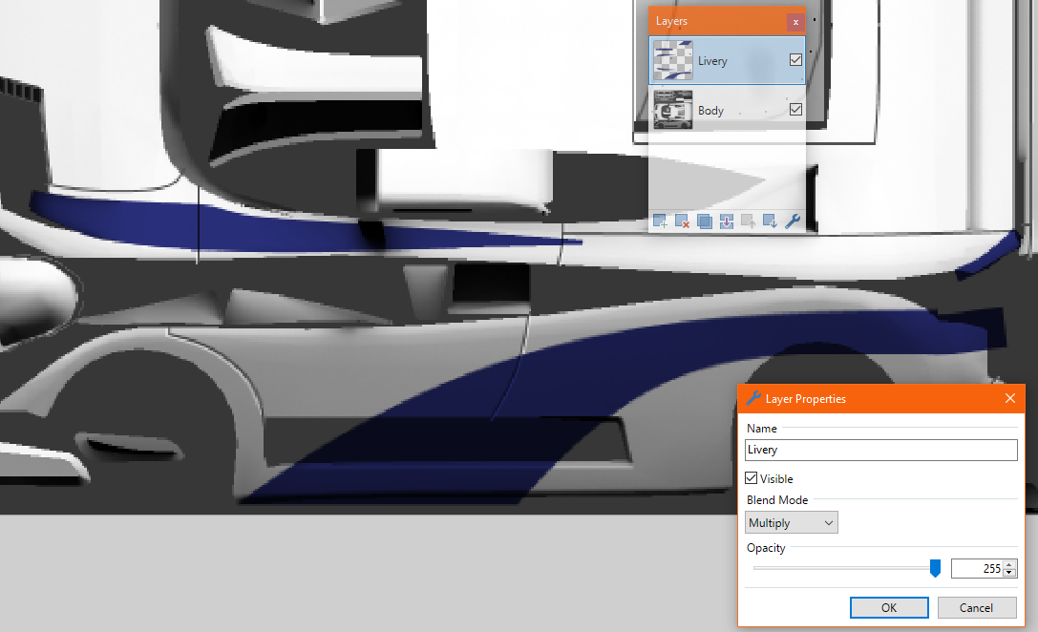Click the Add New Layer icon
The image size is (1038, 632).
click(660, 221)
